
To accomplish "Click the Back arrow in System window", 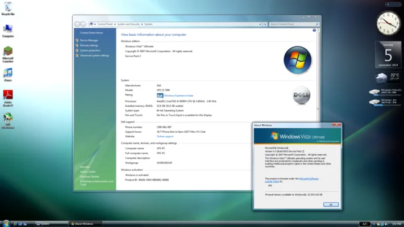I will [77, 24].
